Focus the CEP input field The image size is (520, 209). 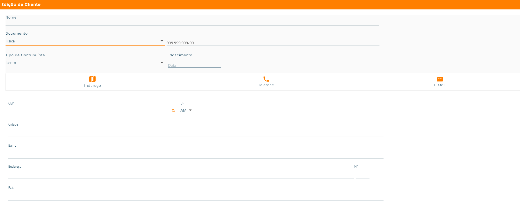(x=88, y=111)
